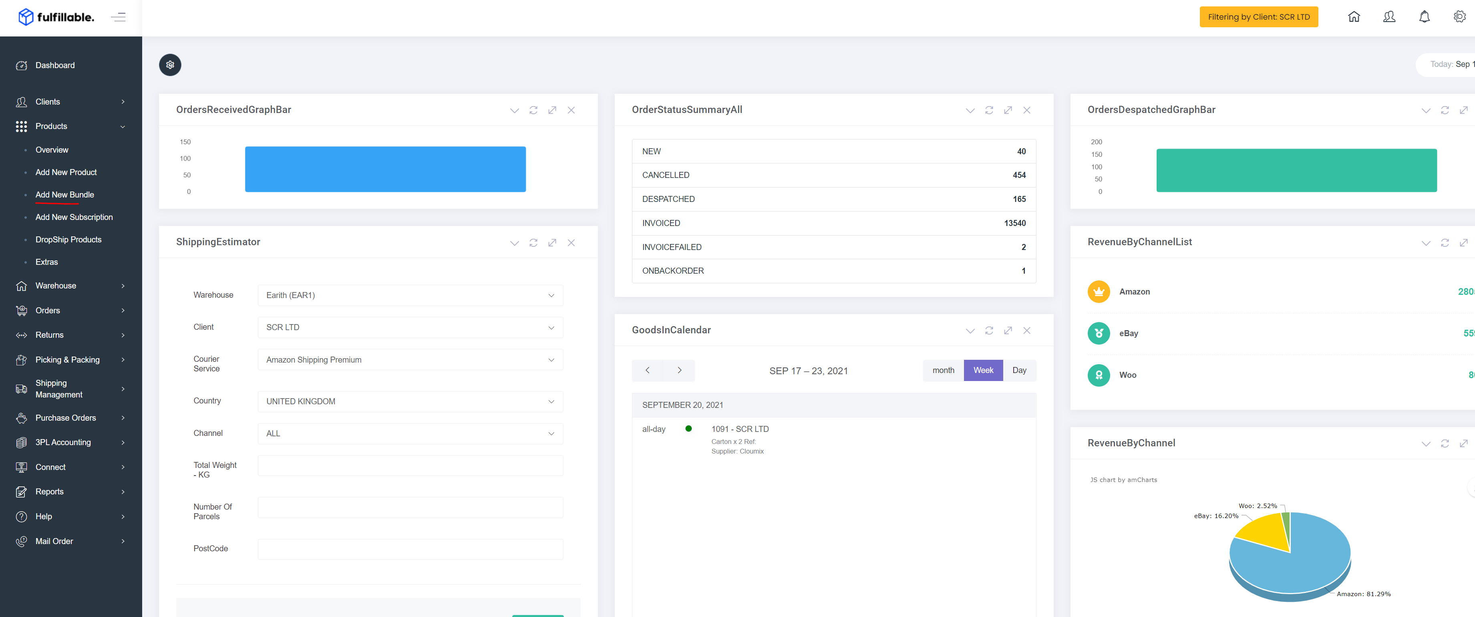
Task: Click the fulfillable logo
Action: click(x=56, y=17)
